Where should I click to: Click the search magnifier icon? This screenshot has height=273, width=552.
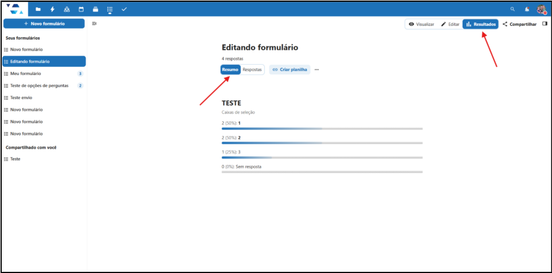click(512, 9)
